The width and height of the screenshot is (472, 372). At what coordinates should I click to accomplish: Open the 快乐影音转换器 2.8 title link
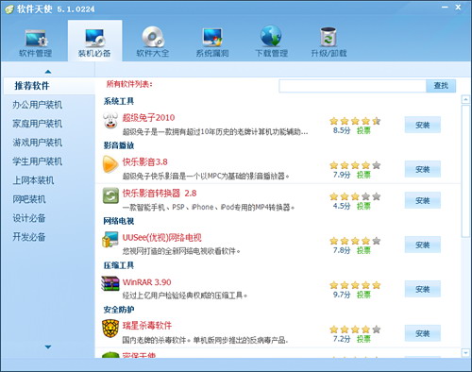[160, 194]
